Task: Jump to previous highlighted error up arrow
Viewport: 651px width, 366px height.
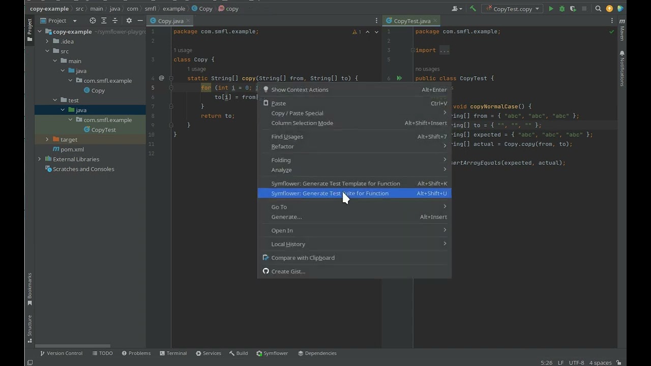Action: coord(367,32)
